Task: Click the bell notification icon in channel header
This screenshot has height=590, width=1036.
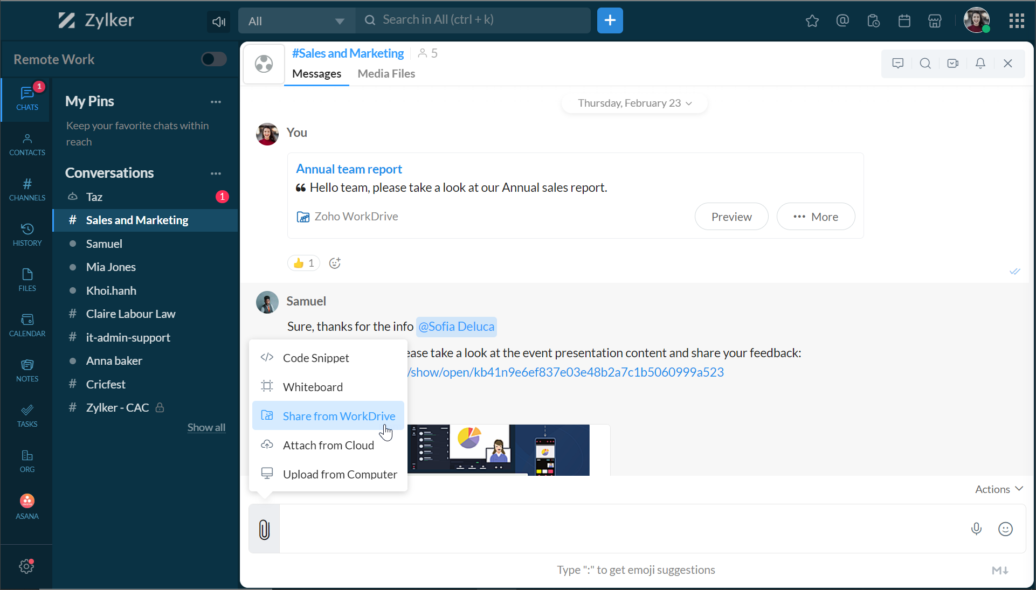Action: pos(980,64)
